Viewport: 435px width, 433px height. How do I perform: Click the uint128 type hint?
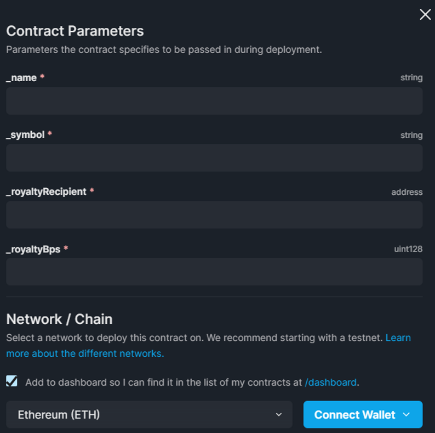click(x=408, y=249)
